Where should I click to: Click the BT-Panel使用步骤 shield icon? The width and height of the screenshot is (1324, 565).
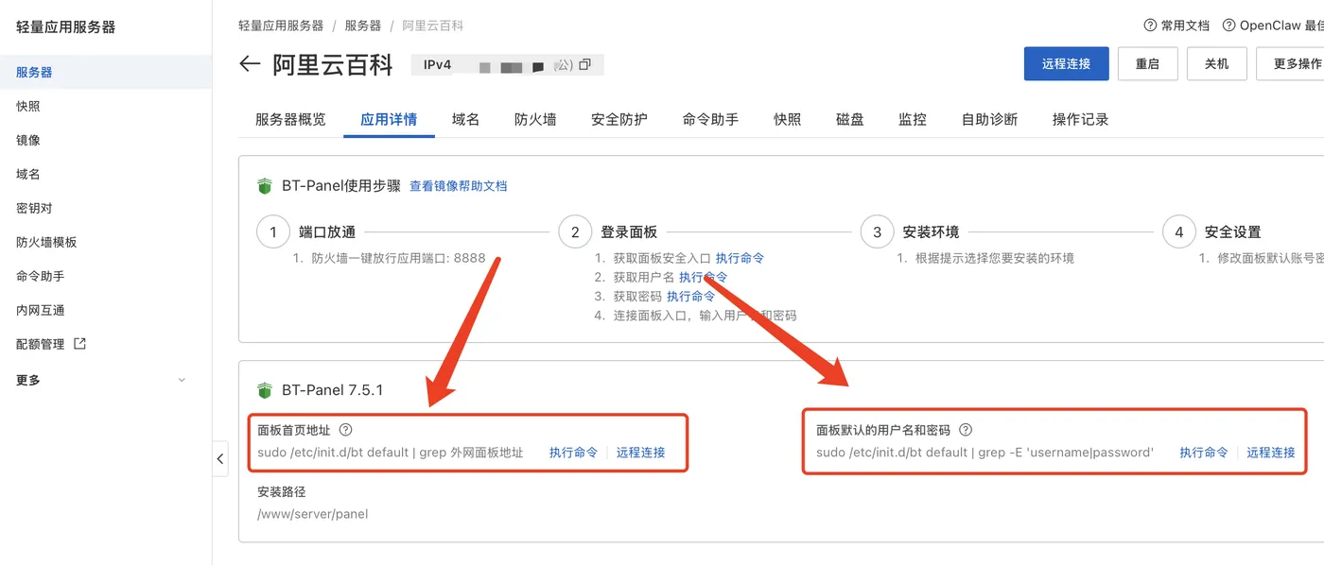click(x=265, y=186)
